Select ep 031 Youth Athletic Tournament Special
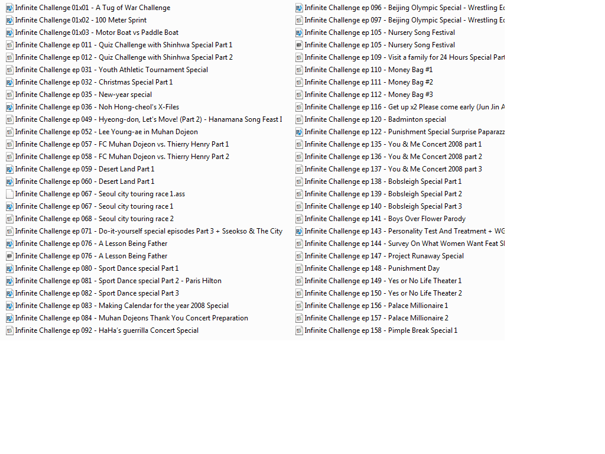Image resolution: width=605 pixels, height=454 pixels. pyautogui.click(x=111, y=70)
